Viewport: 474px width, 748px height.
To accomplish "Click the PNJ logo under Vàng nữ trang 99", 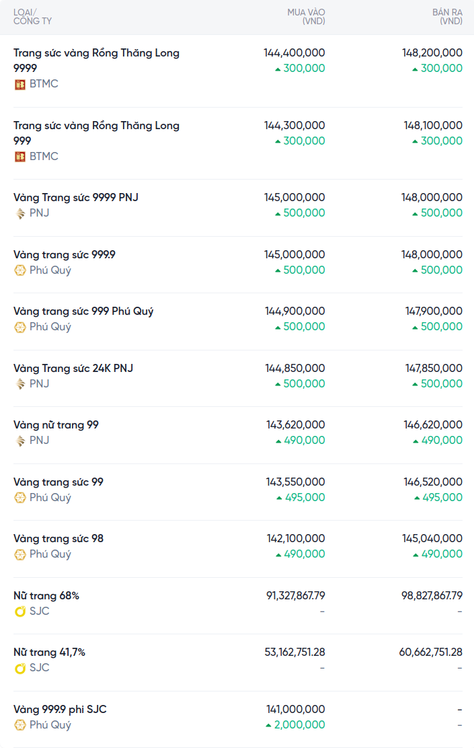I will 20,441.
